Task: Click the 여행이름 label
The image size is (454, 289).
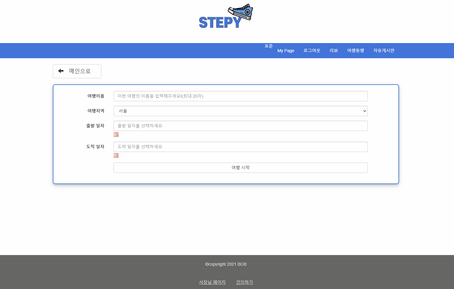Action: [x=96, y=96]
